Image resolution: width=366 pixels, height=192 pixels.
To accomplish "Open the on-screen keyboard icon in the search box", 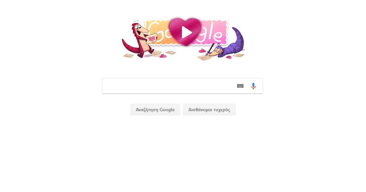I will tap(240, 86).
